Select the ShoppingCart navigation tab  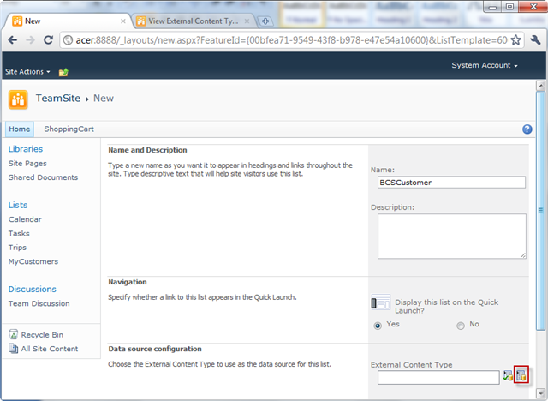(x=68, y=129)
